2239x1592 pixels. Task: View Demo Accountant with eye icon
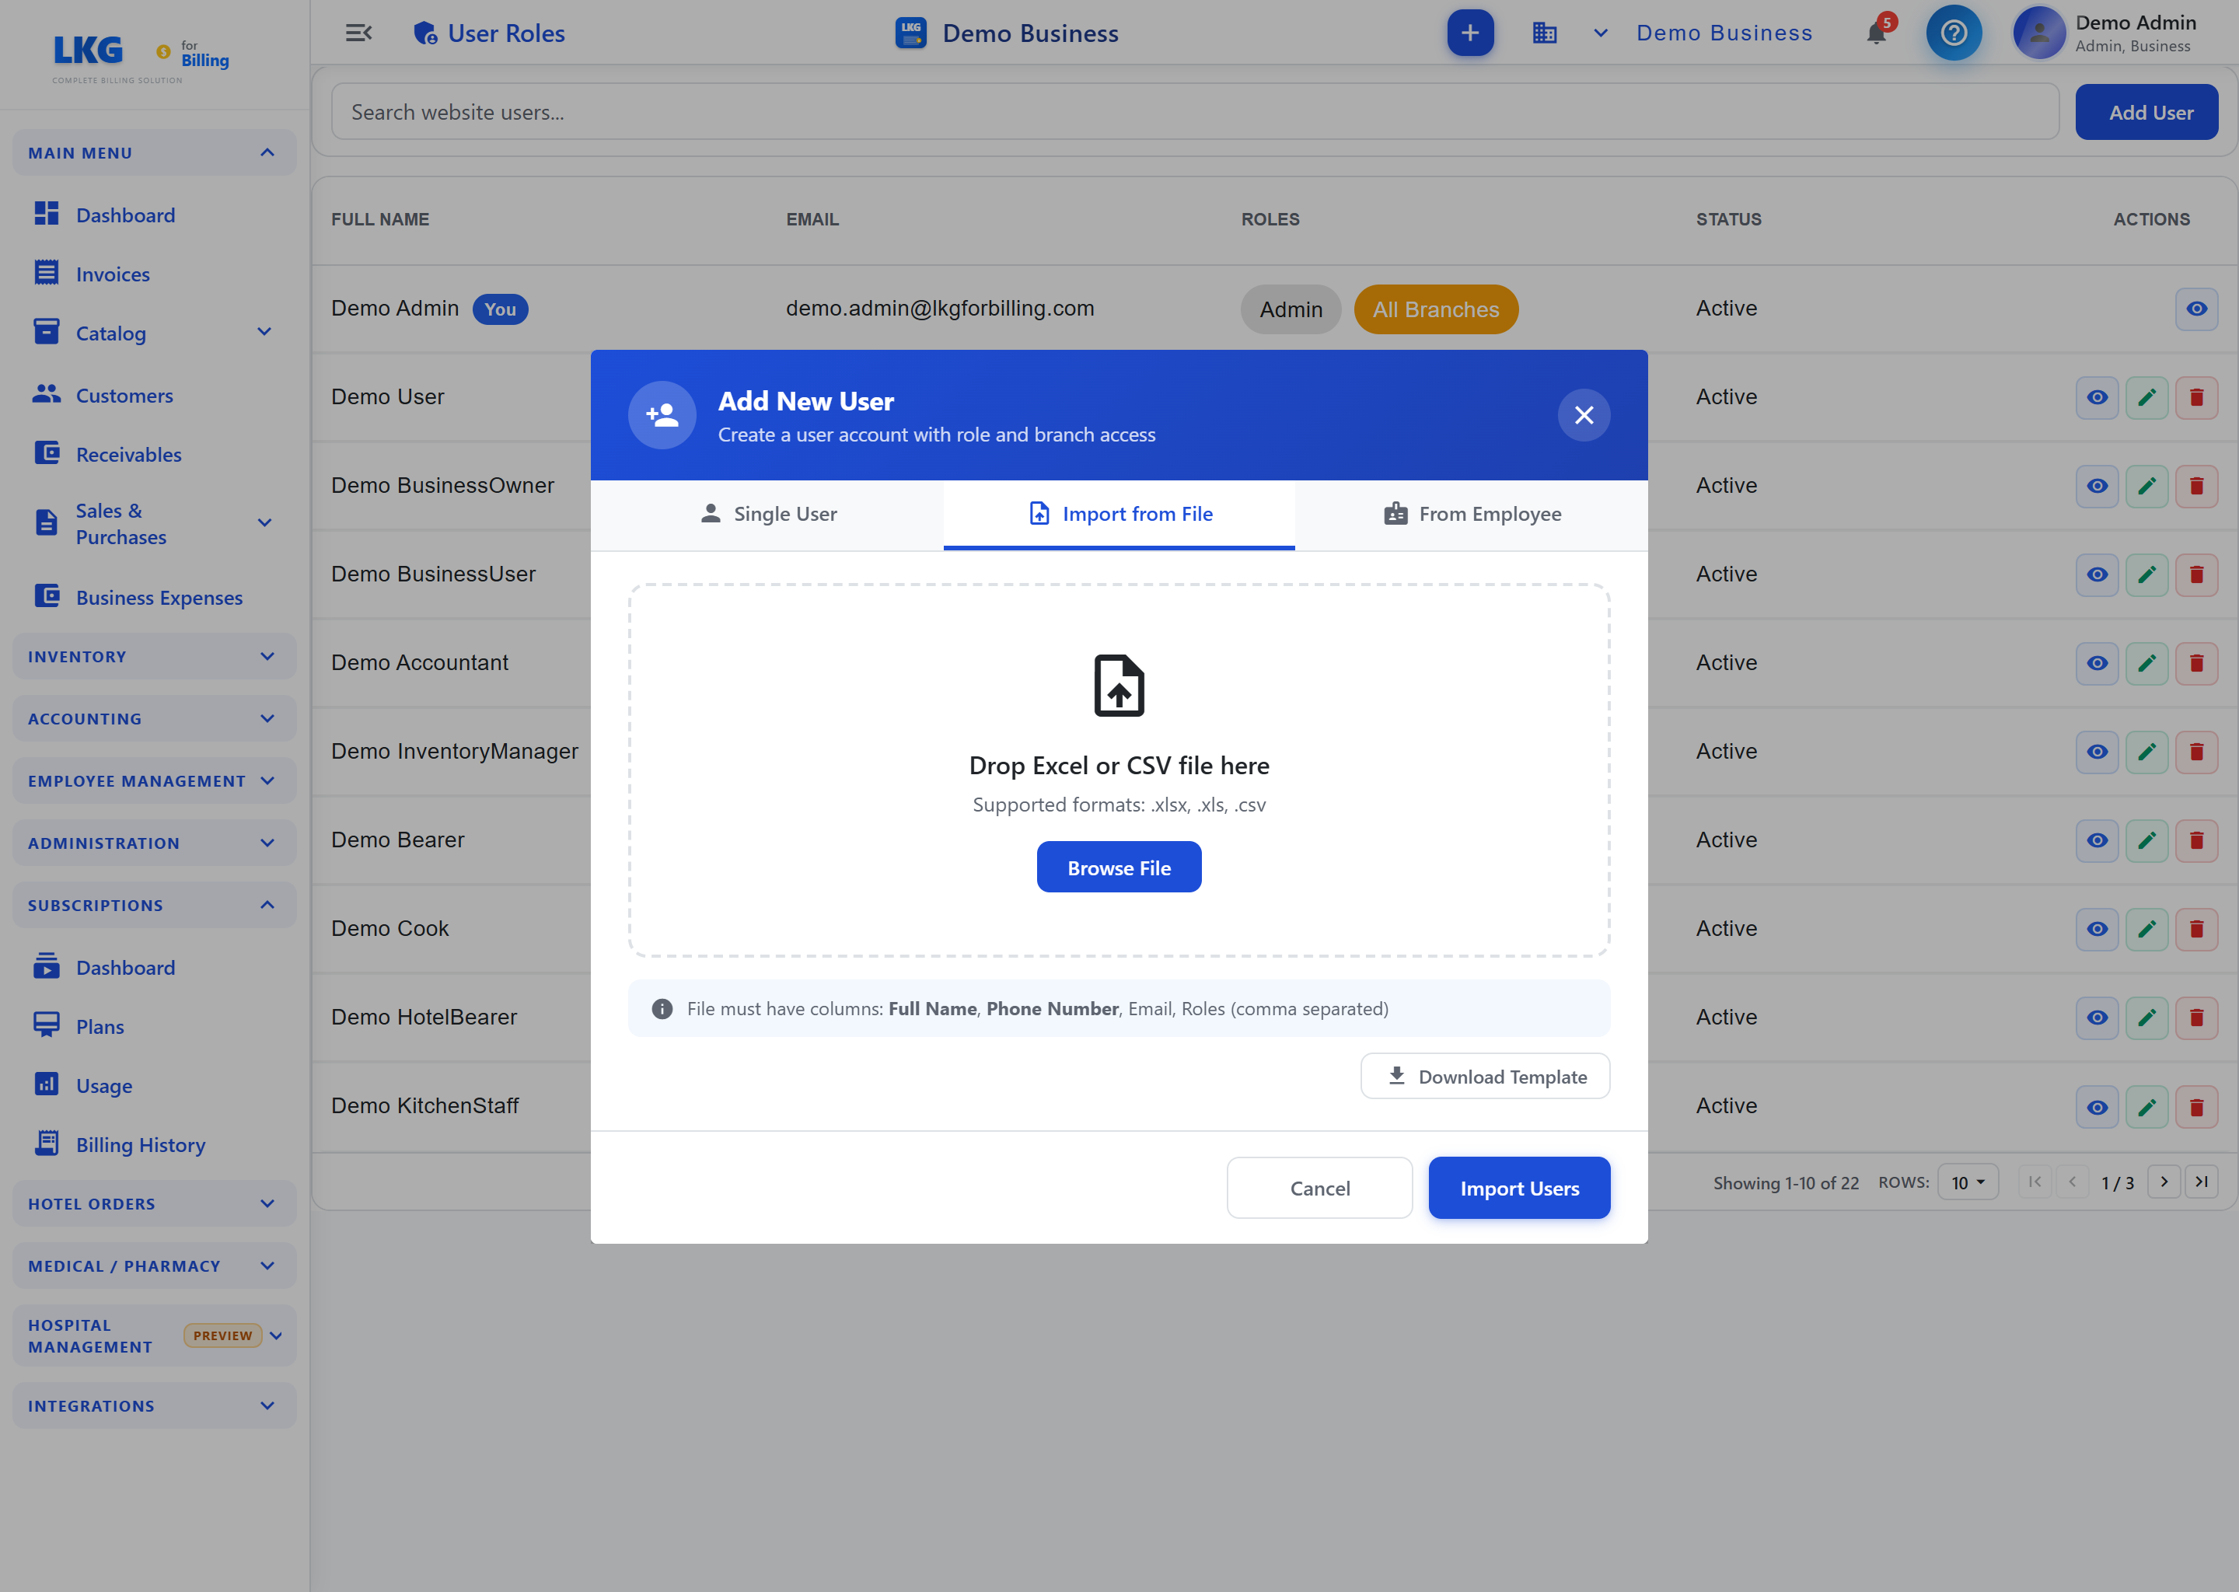(2097, 664)
